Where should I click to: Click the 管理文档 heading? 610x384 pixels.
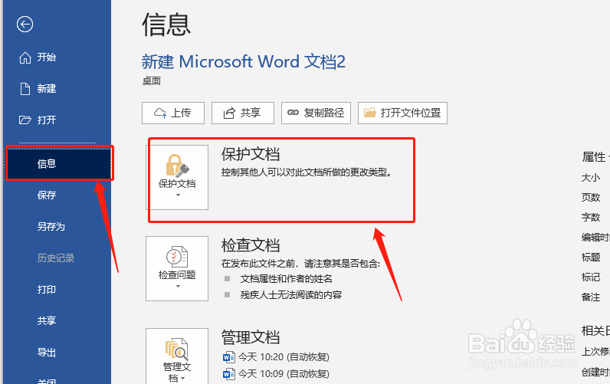click(251, 337)
